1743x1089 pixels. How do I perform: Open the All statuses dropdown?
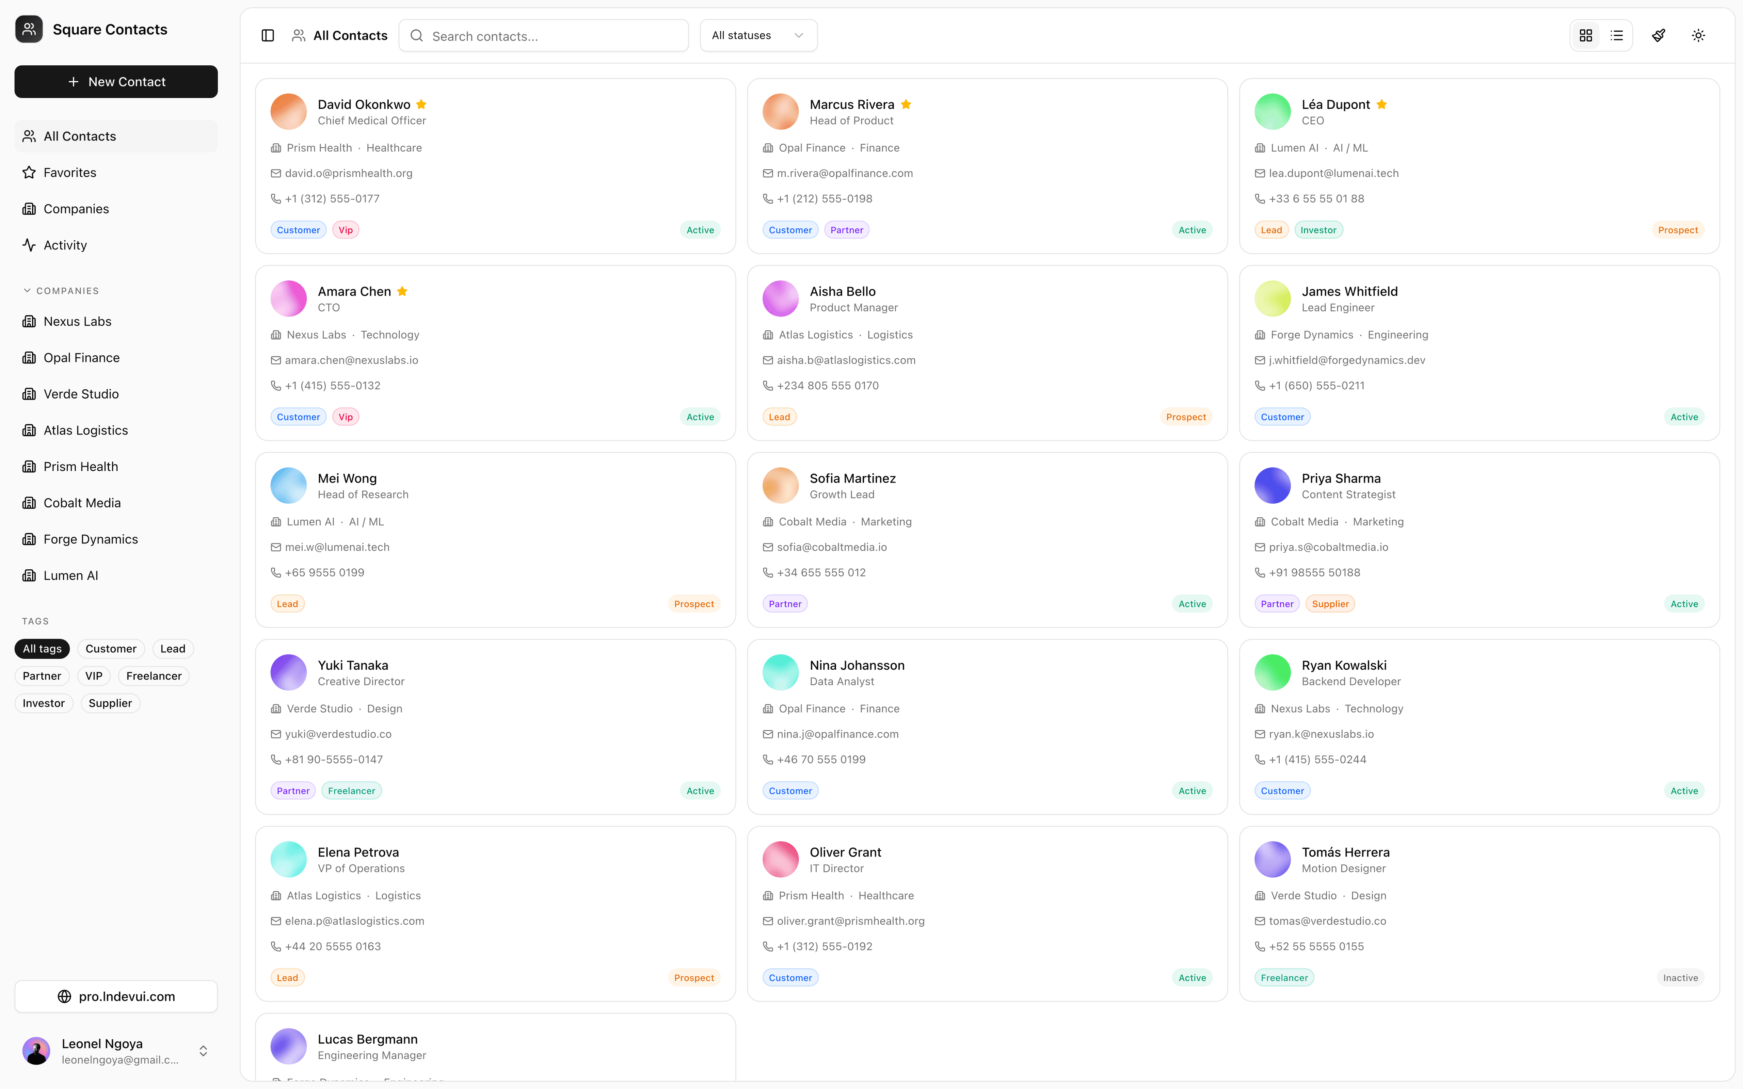tap(758, 35)
